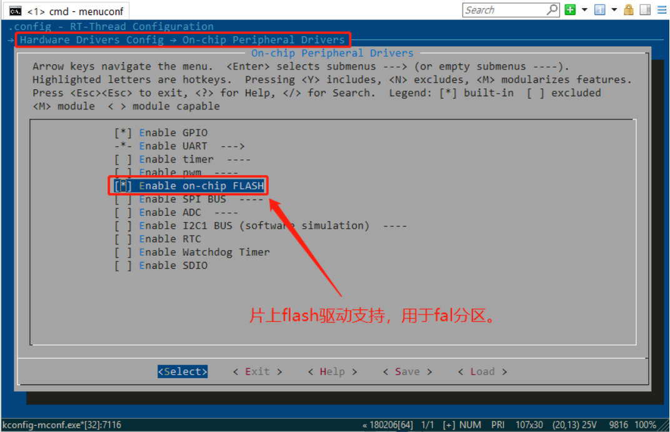Open the consoles list dropdown arrow
This screenshot has height=432, width=670.
[614, 10]
